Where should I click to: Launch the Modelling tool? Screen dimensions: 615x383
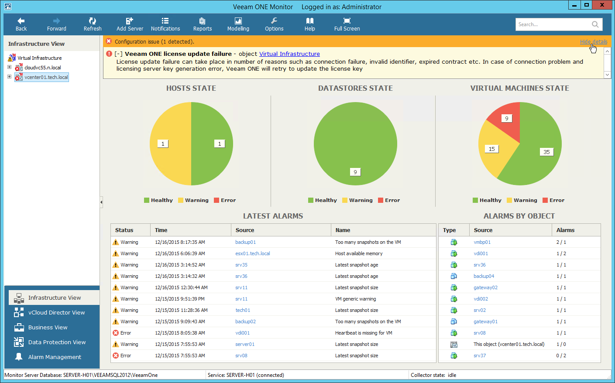[238, 24]
